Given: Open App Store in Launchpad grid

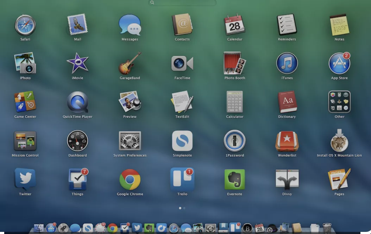Looking at the screenshot, I should tap(339, 64).
